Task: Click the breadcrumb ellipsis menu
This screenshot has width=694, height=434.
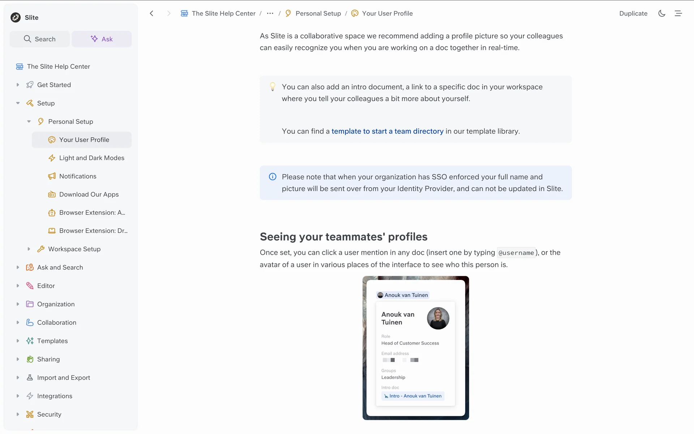Action: pos(270,13)
